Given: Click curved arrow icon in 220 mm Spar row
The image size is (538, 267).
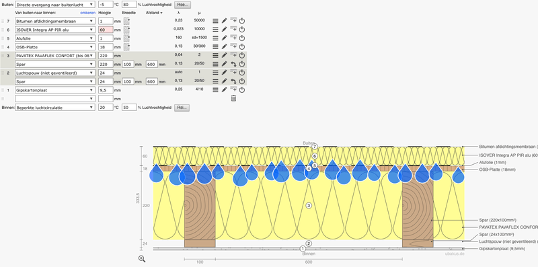Looking at the screenshot, I should (233, 64).
